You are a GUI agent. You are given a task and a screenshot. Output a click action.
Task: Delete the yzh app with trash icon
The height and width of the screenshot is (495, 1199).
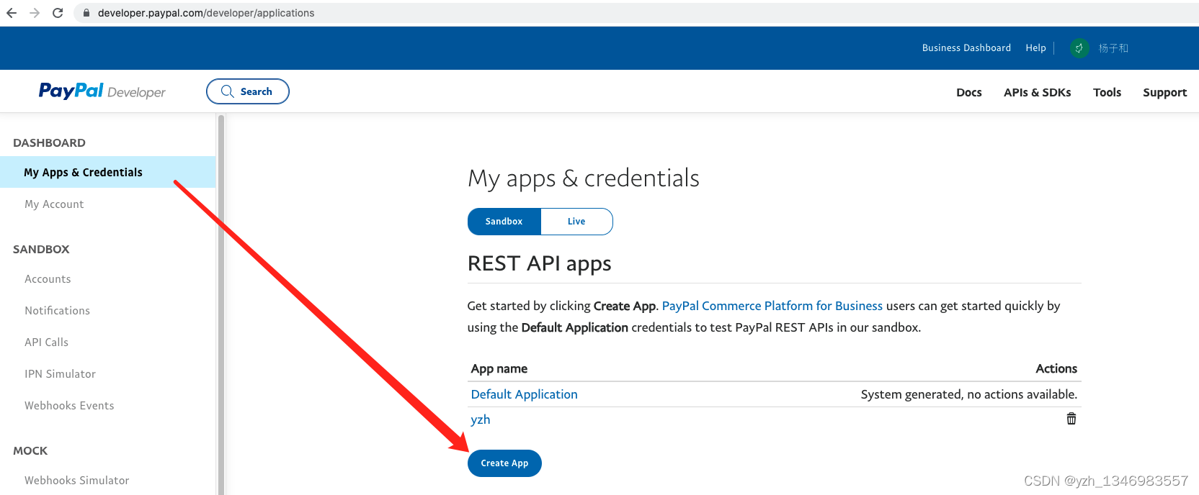coord(1071,419)
